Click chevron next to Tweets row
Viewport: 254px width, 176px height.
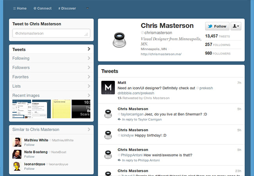point(89,49)
